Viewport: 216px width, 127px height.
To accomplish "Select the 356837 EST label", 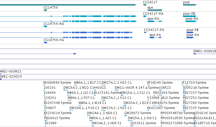I will 50,108.
